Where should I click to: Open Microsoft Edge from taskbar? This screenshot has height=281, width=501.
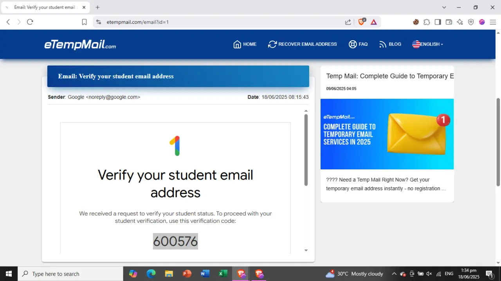[151, 274]
